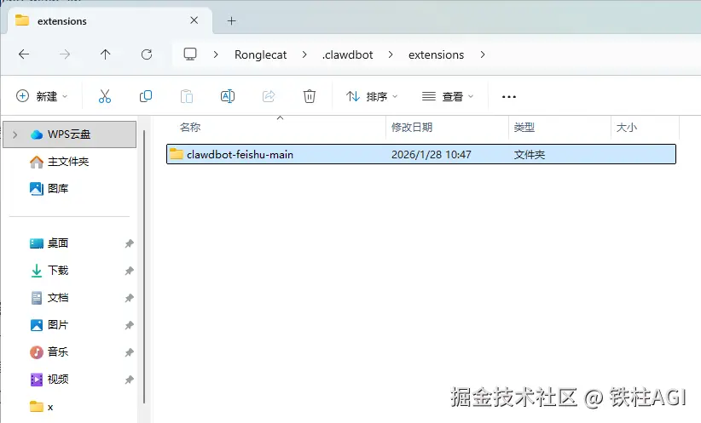
Task: Go up one folder level
Action: pyautogui.click(x=106, y=54)
